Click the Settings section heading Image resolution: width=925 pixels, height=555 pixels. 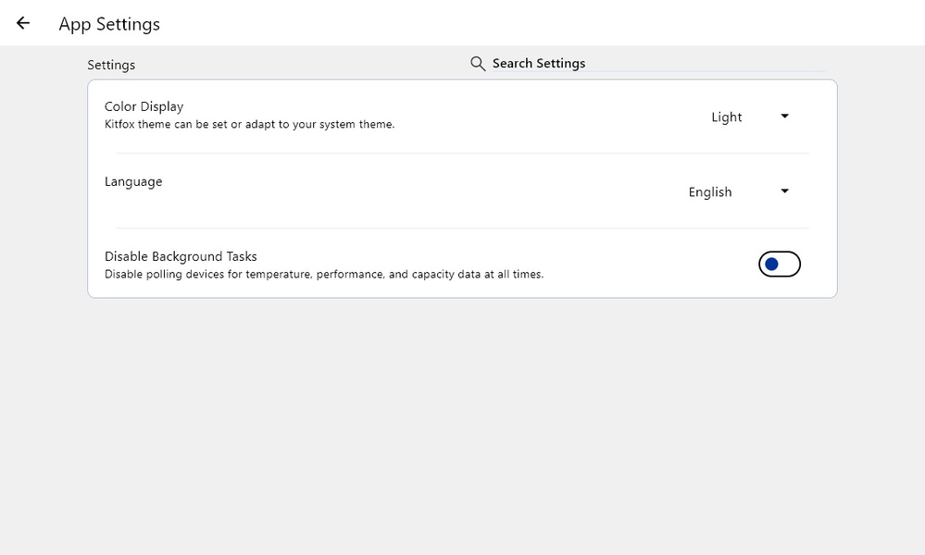click(x=111, y=65)
